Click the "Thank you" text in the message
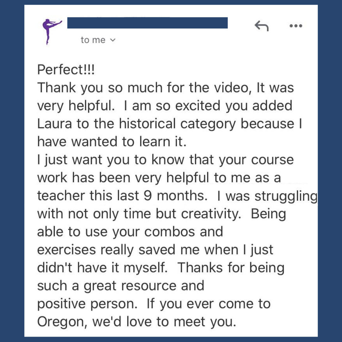Viewport: 342px width, 342px height. pos(70,88)
